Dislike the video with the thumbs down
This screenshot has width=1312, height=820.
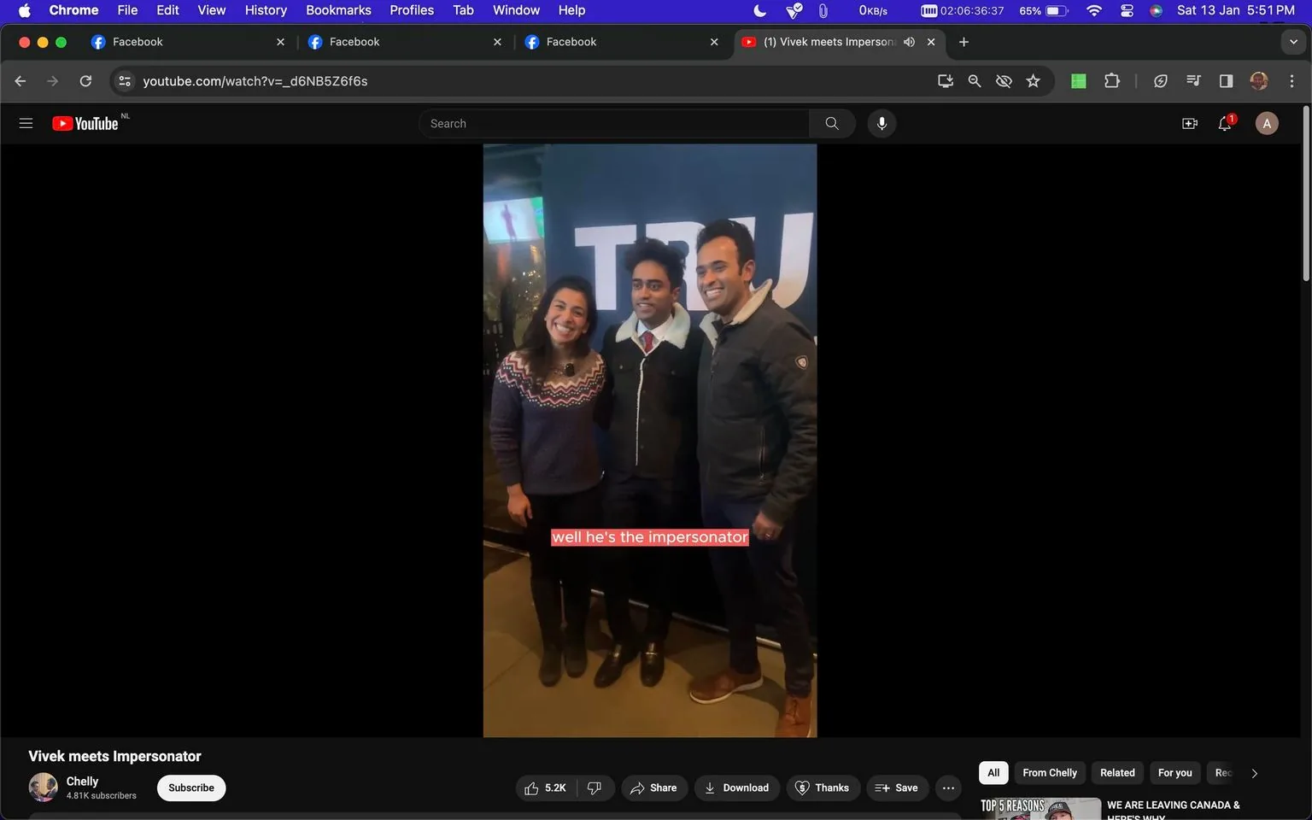click(x=594, y=788)
